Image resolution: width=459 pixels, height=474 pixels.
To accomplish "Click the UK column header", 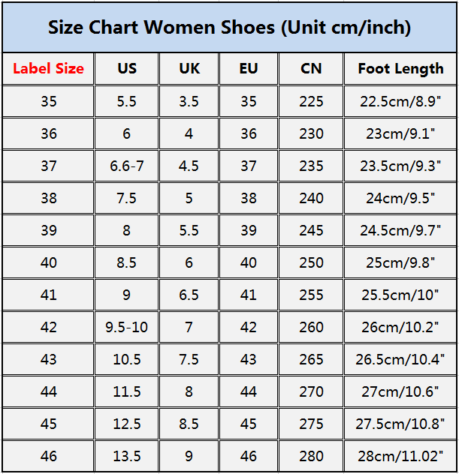I will pos(189,69).
